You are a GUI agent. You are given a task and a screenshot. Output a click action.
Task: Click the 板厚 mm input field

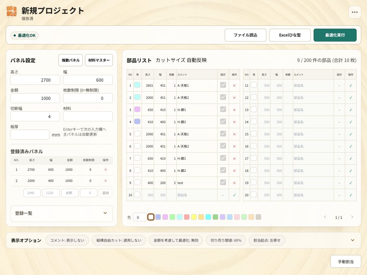[30, 135]
